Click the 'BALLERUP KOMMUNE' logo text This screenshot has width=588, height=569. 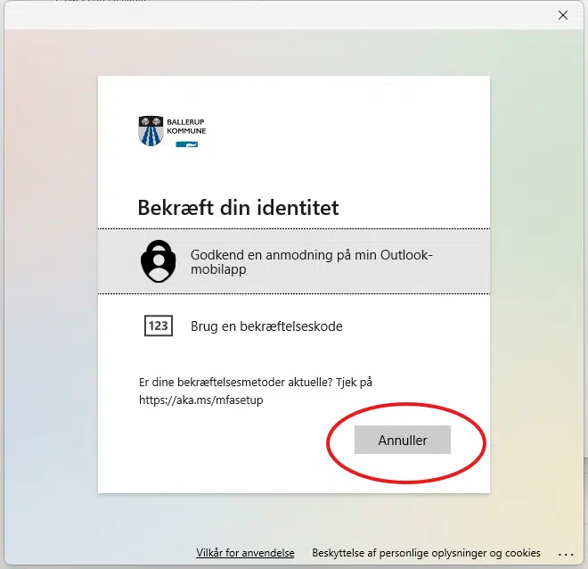tap(186, 126)
